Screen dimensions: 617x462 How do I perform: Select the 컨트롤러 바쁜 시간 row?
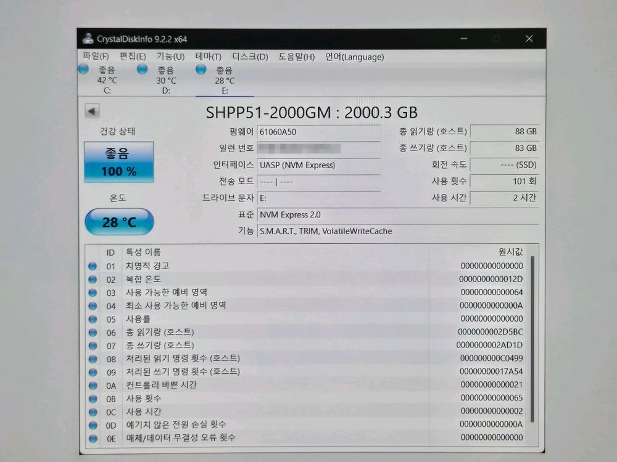[x=307, y=385]
